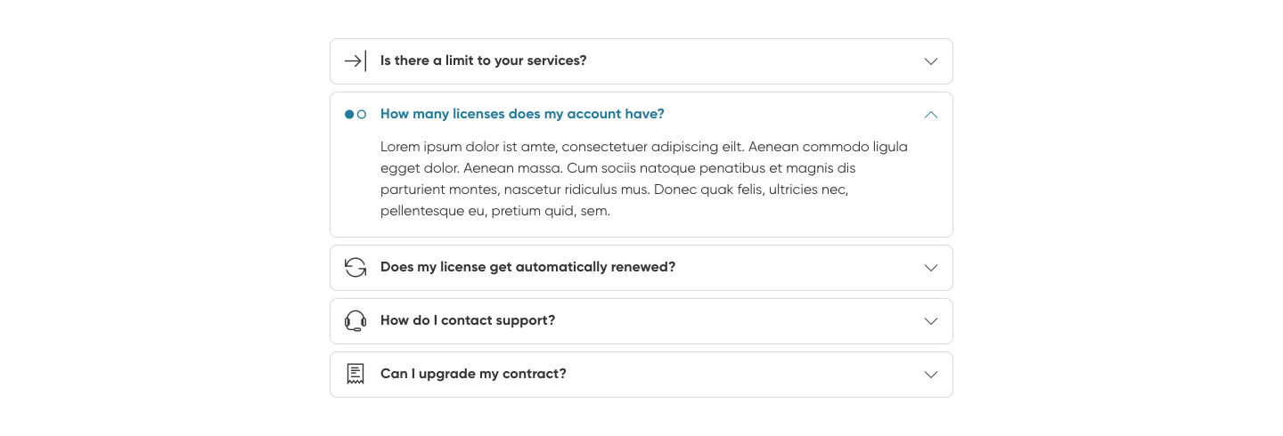Click the "How many licenses does my account have?" heading

coord(522,114)
